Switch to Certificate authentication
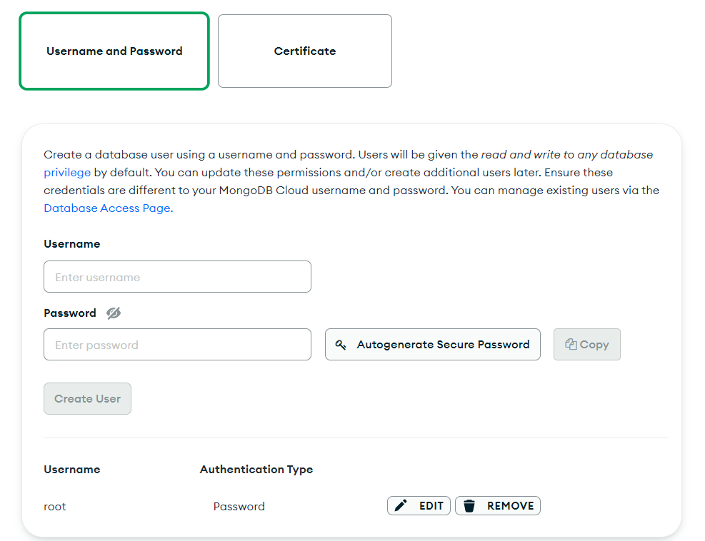This screenshot has height=541, width=705. (x=305, y=51)
